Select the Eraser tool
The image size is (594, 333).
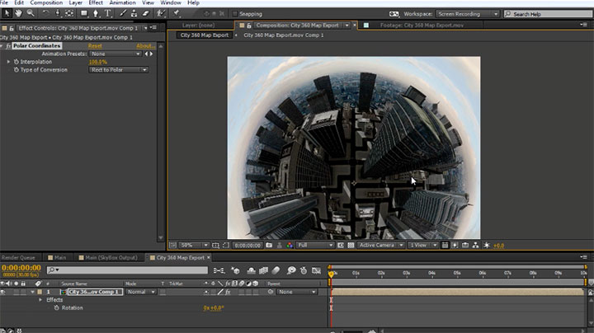coord(146,14)
